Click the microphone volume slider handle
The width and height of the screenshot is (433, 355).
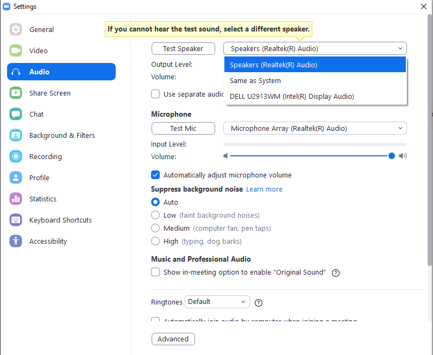click(x=392, y=156)
